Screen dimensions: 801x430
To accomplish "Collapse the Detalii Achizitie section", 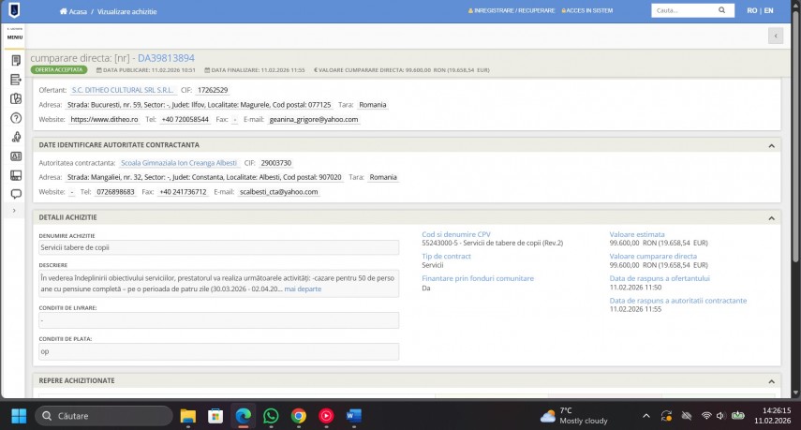I will (x=771, y=217).
